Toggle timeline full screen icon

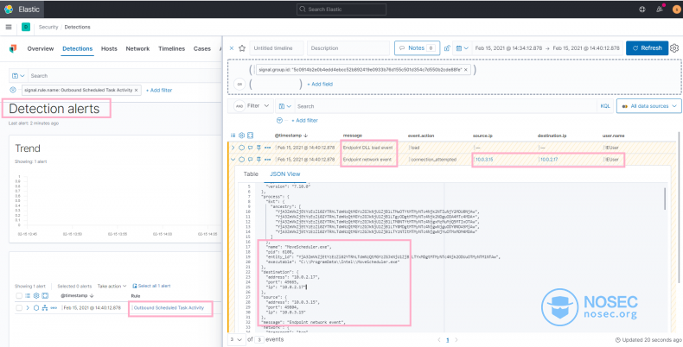pos(250,136)
